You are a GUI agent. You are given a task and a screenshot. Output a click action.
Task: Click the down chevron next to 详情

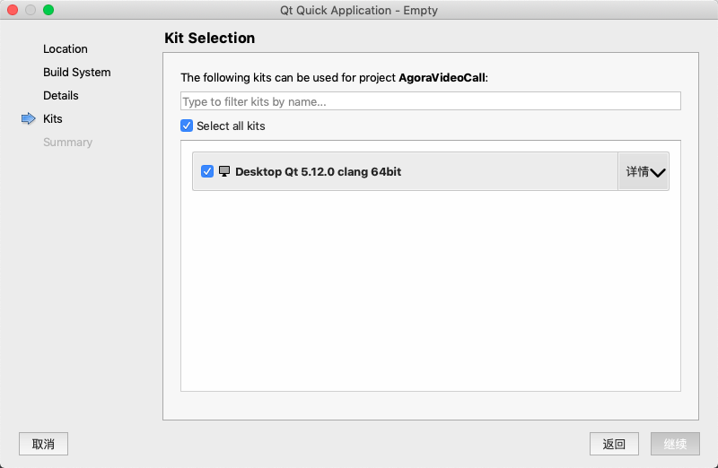click(x=658, y=172)
